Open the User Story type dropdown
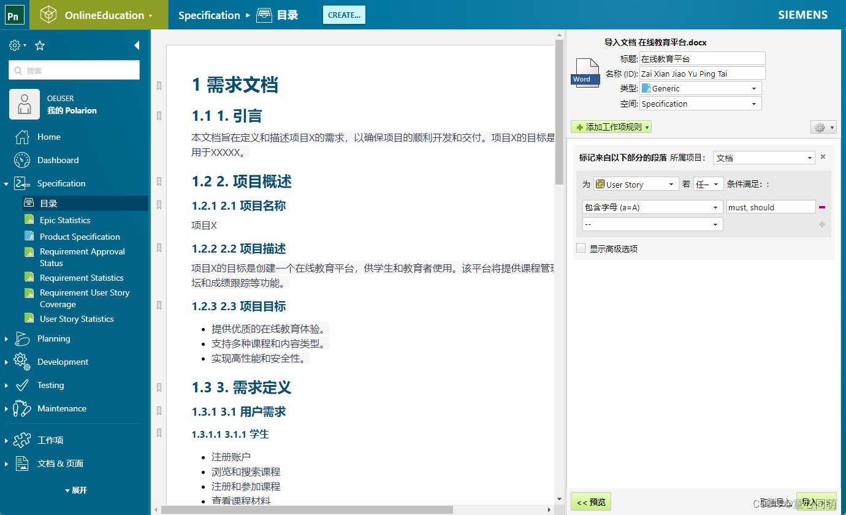 click(636, 184)
